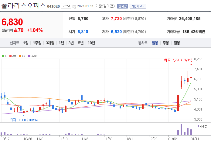Click the 선차트 label

point(14,43)
